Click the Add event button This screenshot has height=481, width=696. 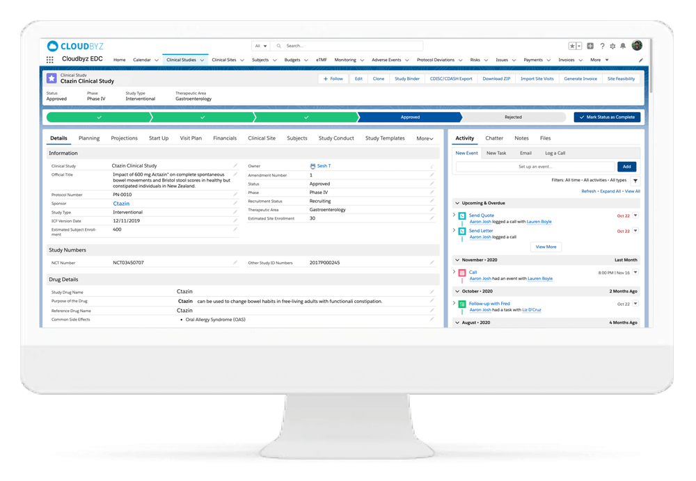coord(627,167)
